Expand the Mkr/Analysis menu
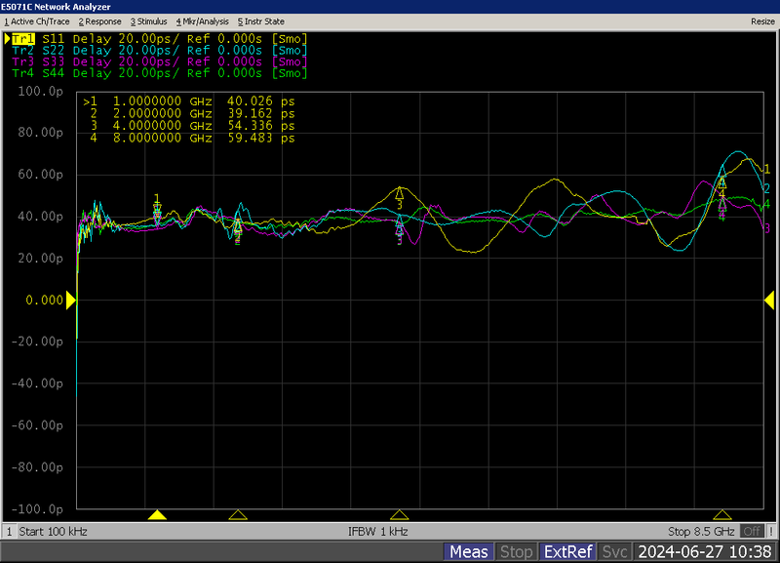Viewport: 780px width, 563px height. [x=202, y=20]
